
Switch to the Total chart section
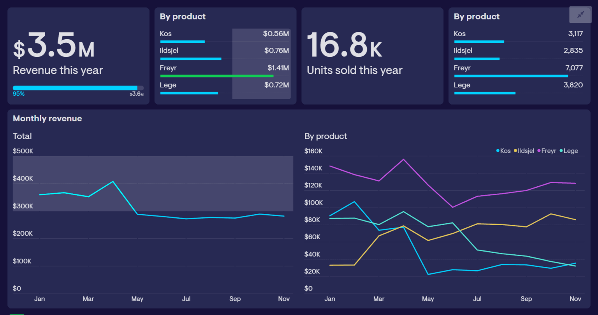pos(22,136)
